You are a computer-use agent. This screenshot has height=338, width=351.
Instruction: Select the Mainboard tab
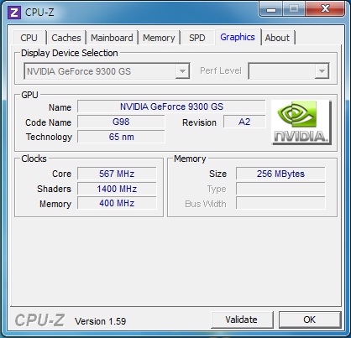[112, 38]
